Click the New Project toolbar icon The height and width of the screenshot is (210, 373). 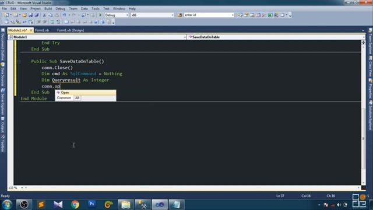6,15
